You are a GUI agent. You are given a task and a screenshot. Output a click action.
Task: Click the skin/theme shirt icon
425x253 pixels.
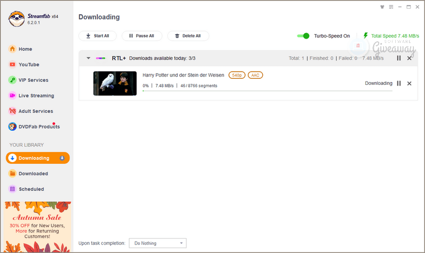pos(381,7)
